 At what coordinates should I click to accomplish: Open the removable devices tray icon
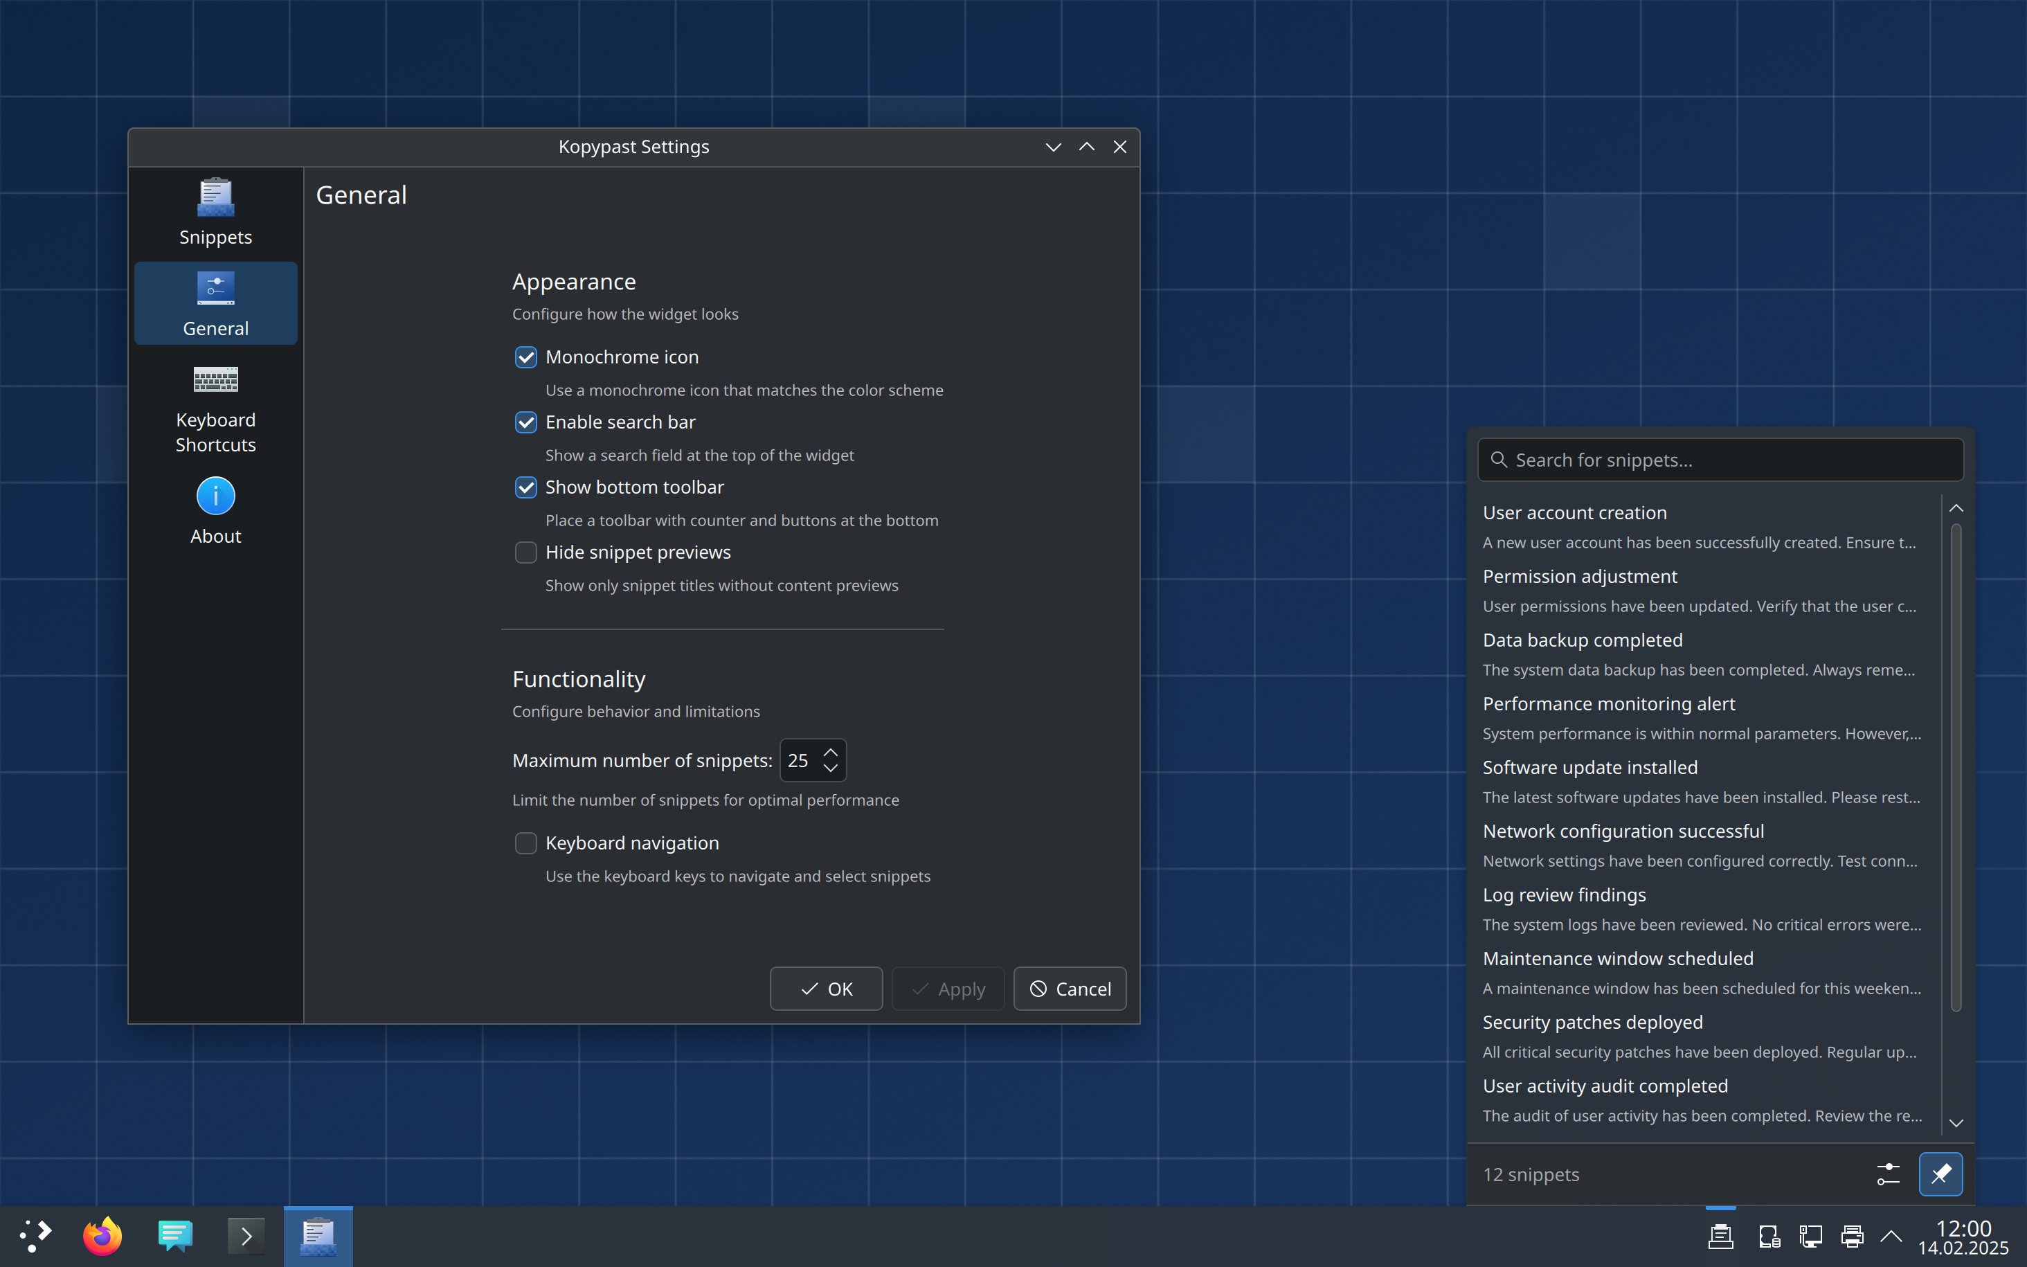pyautogui.click(x=1769, y=1236)
